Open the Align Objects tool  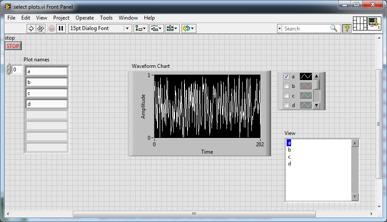140,28
